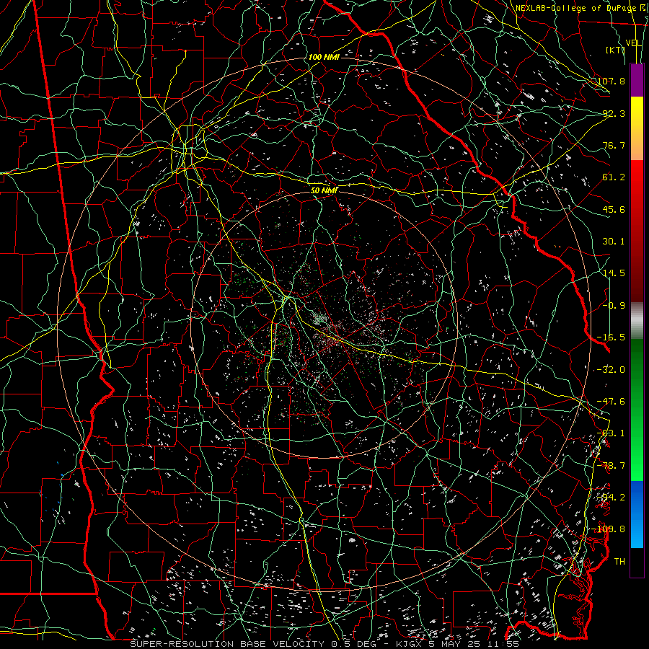The width and height of the screenshot is (649, 649).
Task: Click the -16.5 value on velocity scale
Action: point(611,337)
